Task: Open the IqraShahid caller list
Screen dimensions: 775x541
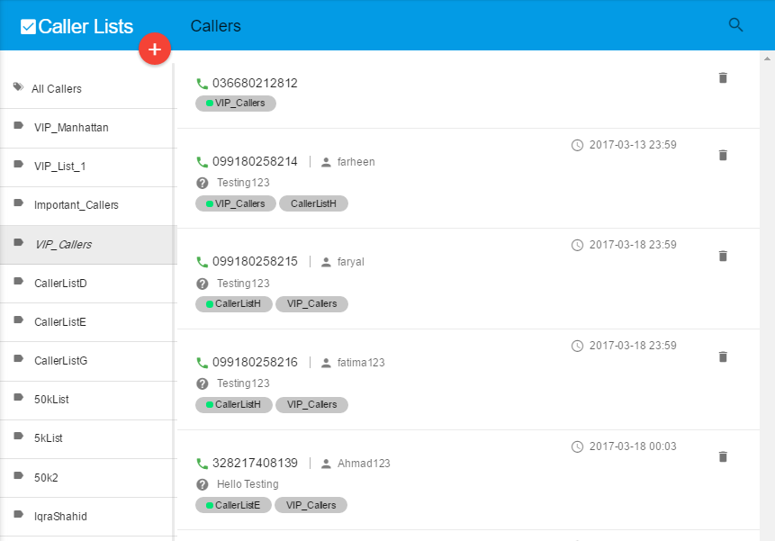Action: [88, 517]
